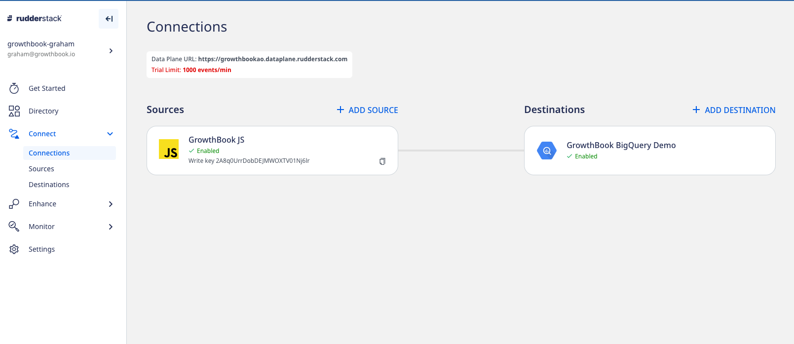Click the Enhance icon in sidebar

coord(14,204)
